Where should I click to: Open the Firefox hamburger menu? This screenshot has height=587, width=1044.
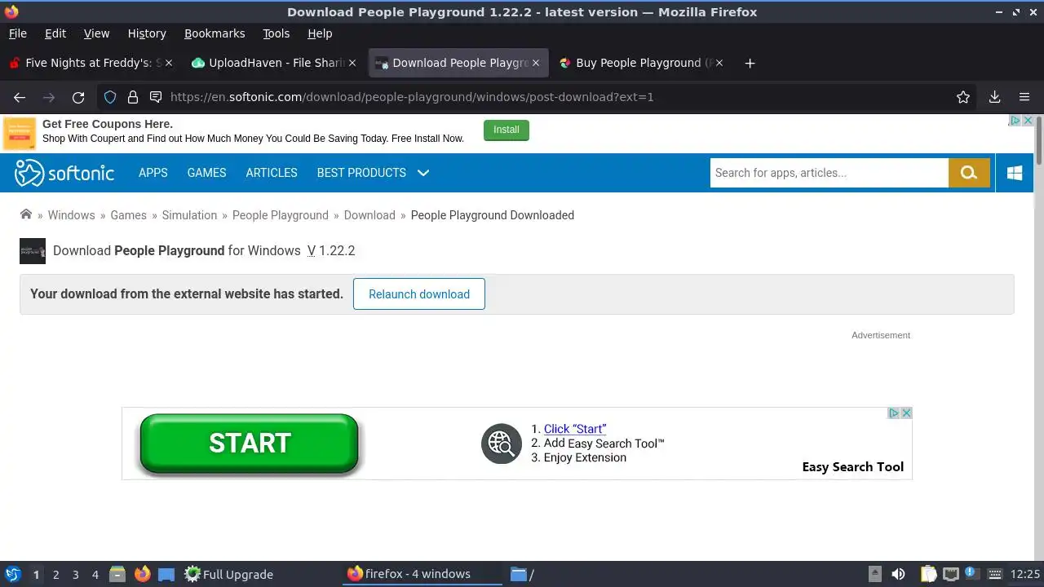[1024, 97]
